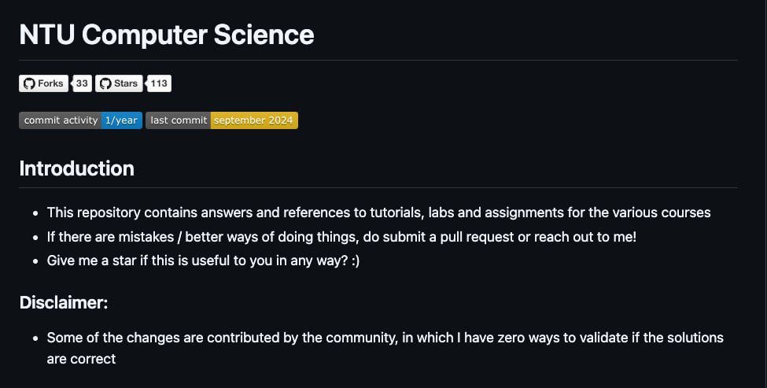Click the last commit badge label

[178, 120]
